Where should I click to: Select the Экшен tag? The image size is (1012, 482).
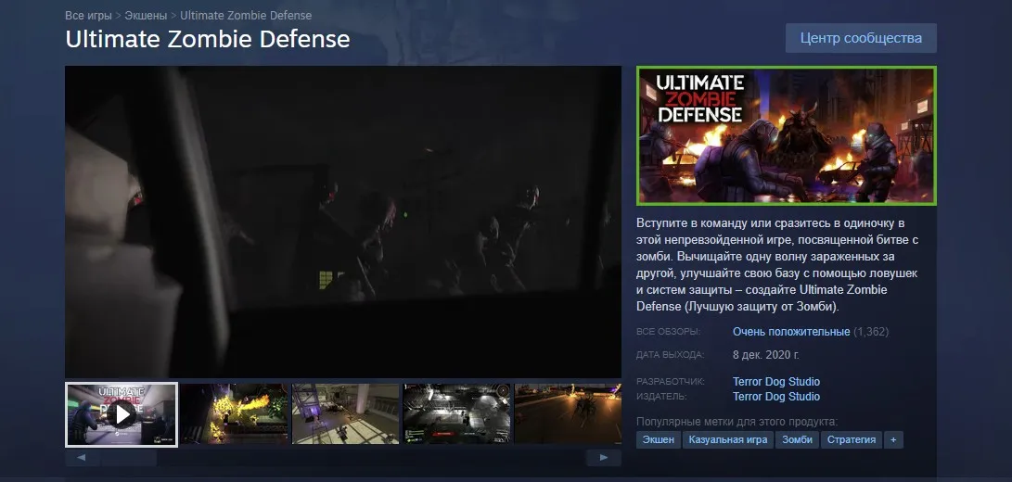pyautogui.click(x=659, y=440)
